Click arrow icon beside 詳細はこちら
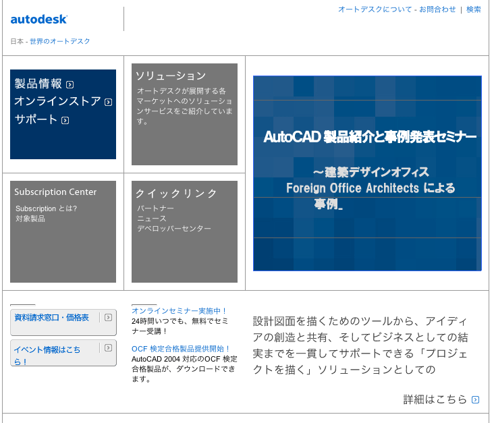The image size is (494, 423). (x=475, y=399)
